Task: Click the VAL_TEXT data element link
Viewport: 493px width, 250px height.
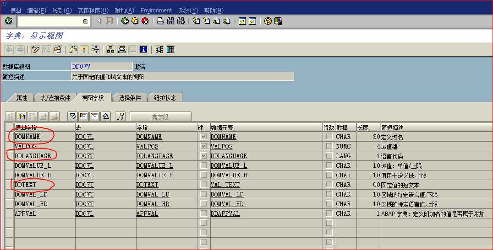Action: (225, 185)
